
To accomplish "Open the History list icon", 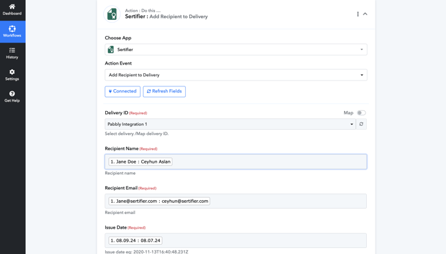I will (12, 51).
